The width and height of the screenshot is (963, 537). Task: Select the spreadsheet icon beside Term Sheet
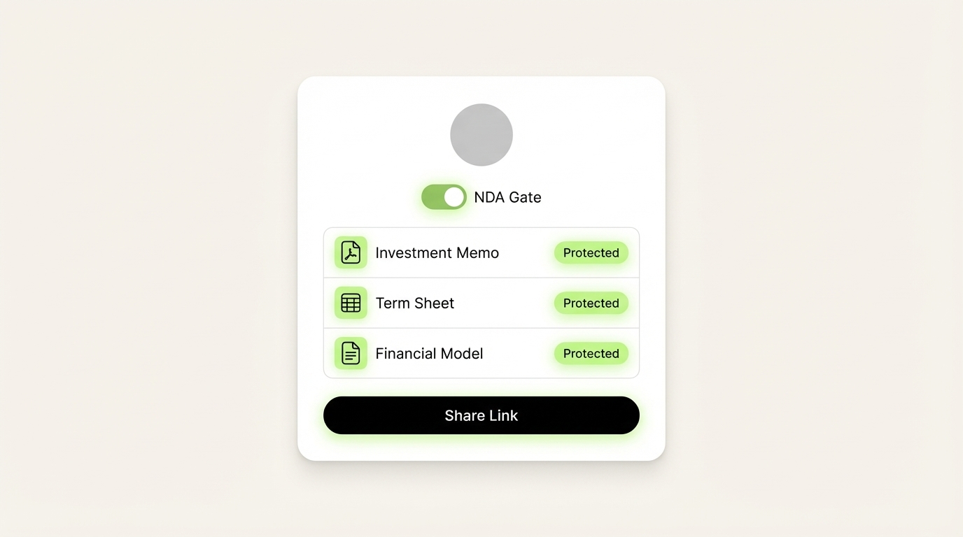pyautogui.click(x=351, y=303)
